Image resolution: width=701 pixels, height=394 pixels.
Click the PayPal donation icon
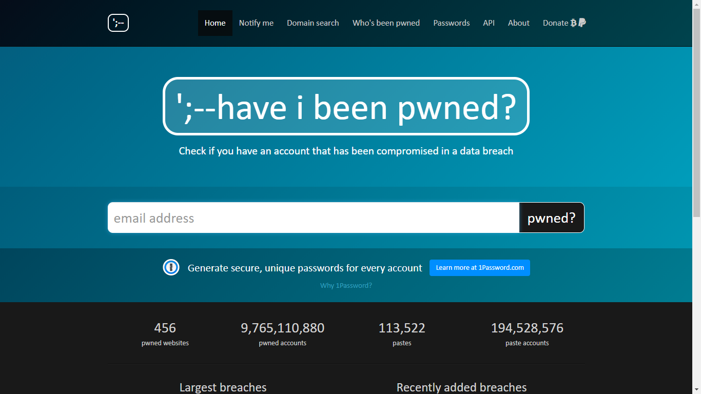[581, 23]
